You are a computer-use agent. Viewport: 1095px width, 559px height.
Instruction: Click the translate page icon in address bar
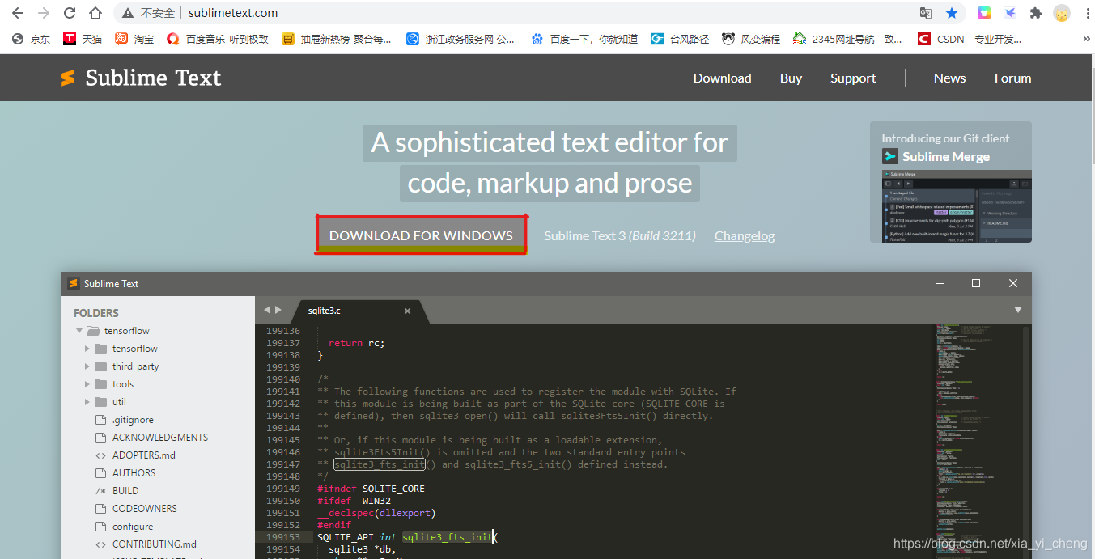coord(926,13)
